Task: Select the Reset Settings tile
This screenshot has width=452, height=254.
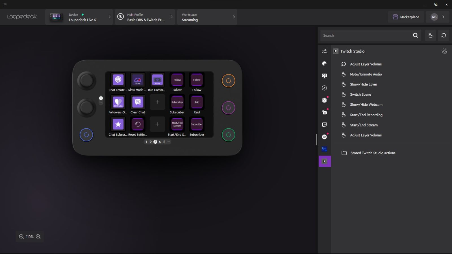Action: click(138, 124)
